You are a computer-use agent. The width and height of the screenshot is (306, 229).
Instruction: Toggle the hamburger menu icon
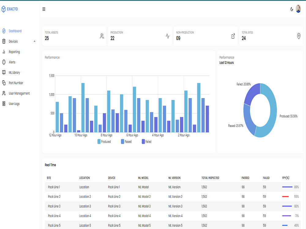tap(44, 9)
